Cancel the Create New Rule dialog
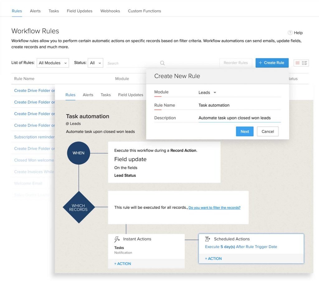This screenshot has width=319, height=281. point(268,132)
